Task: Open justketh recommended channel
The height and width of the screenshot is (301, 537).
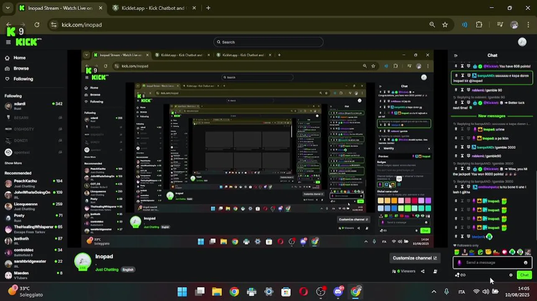Action: pyautogui.click(x=33, y=241)
